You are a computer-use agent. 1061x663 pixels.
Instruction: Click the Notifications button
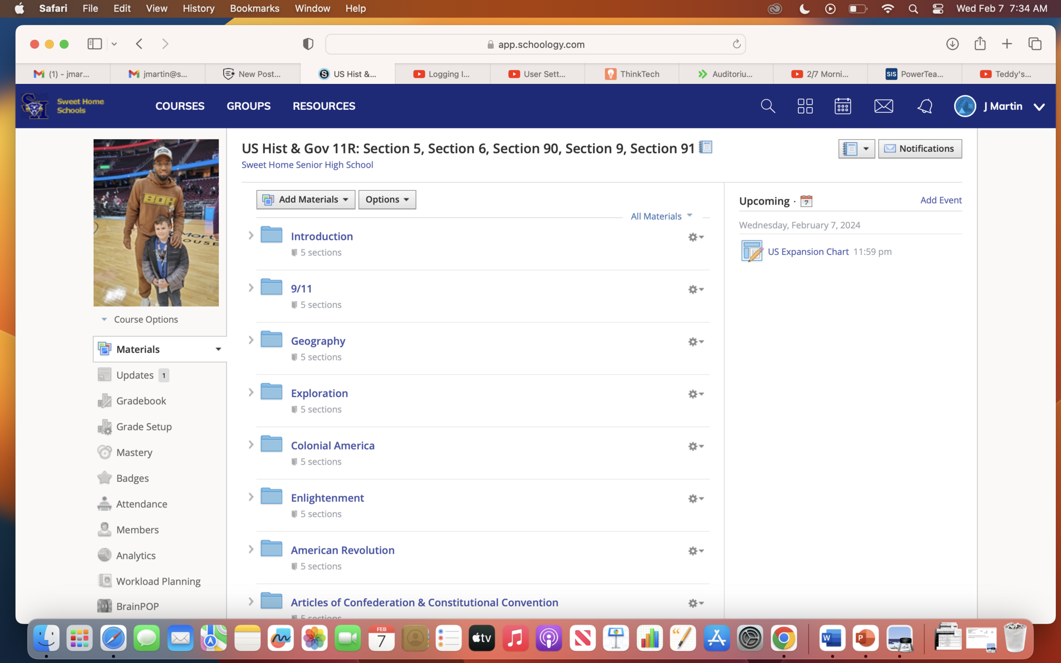(x=920, y=149)
